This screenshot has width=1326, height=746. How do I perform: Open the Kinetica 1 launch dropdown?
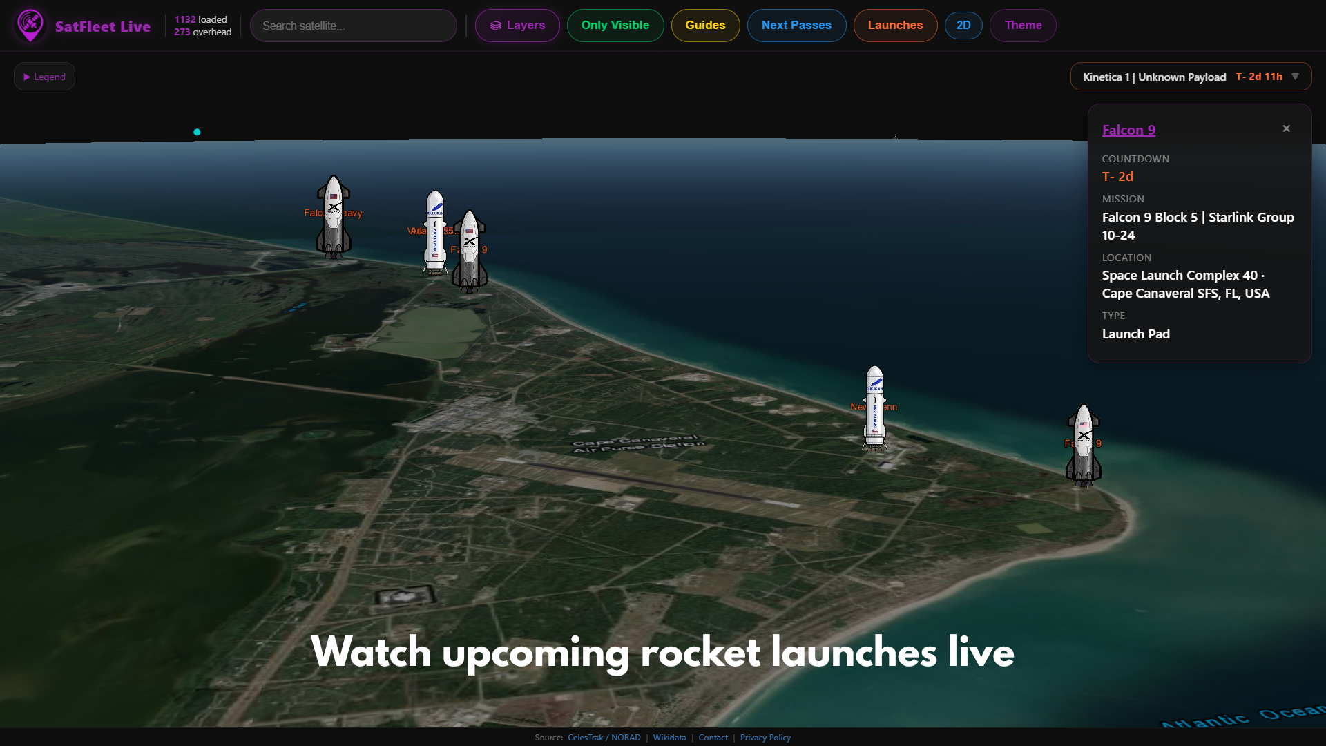point(1295,77)
